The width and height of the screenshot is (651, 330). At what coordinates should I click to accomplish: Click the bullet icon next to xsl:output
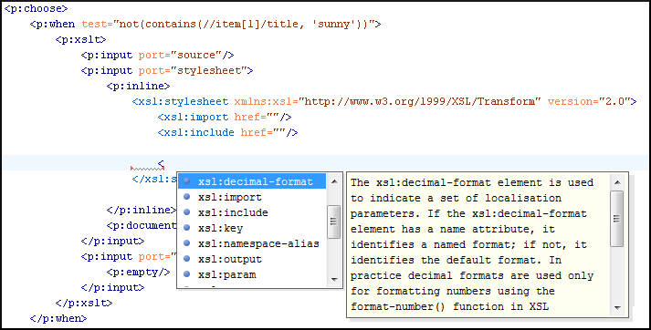tap(187, 259)
